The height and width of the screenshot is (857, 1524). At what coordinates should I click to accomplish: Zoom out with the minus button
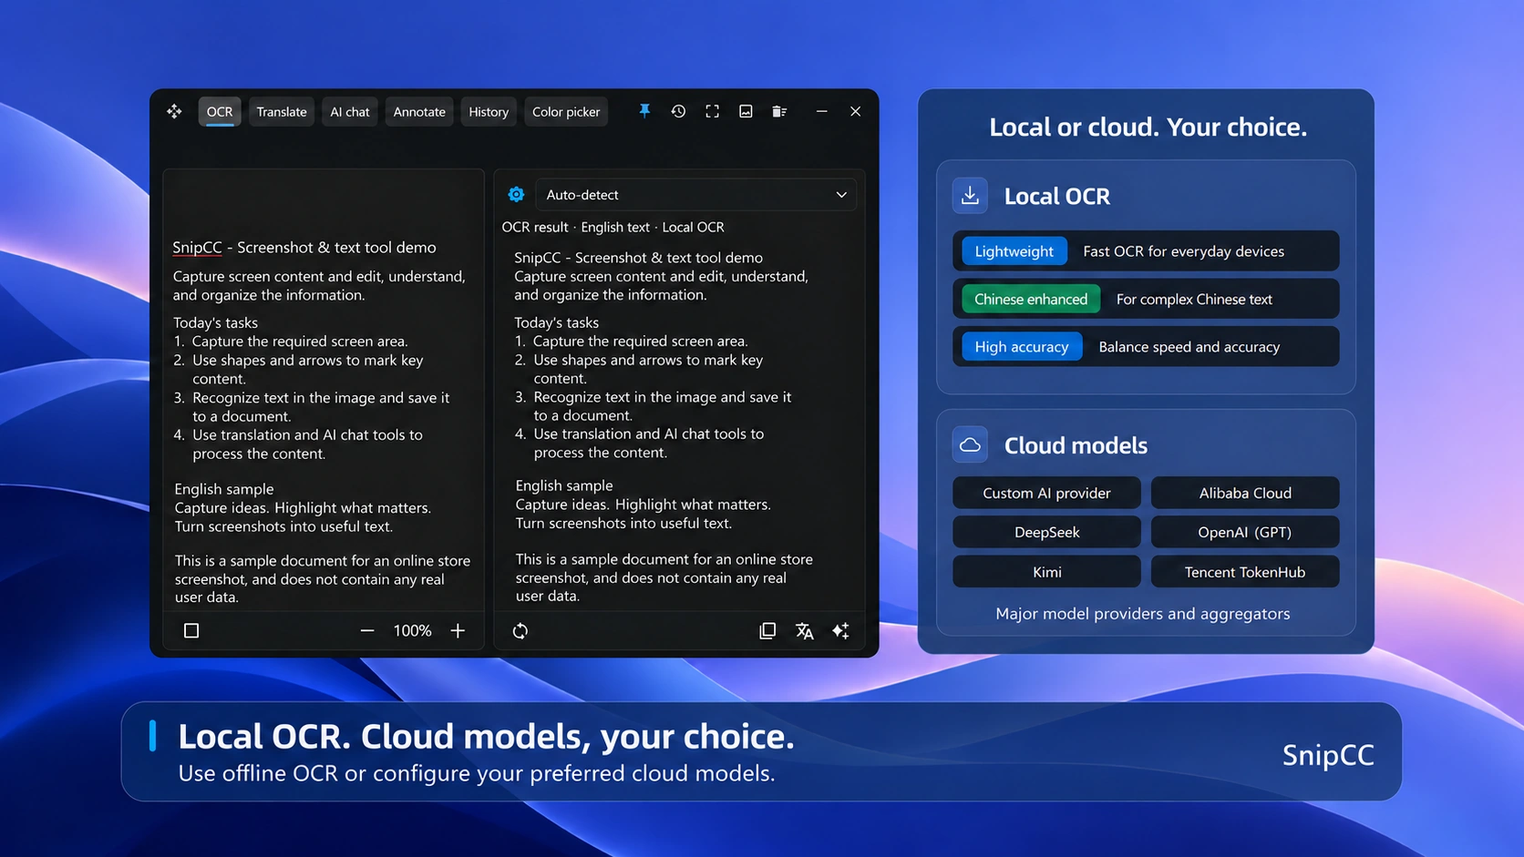[x=367, y=630]
